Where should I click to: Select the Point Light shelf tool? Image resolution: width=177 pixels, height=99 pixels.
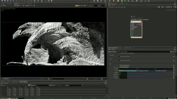[x=94, y=1]
